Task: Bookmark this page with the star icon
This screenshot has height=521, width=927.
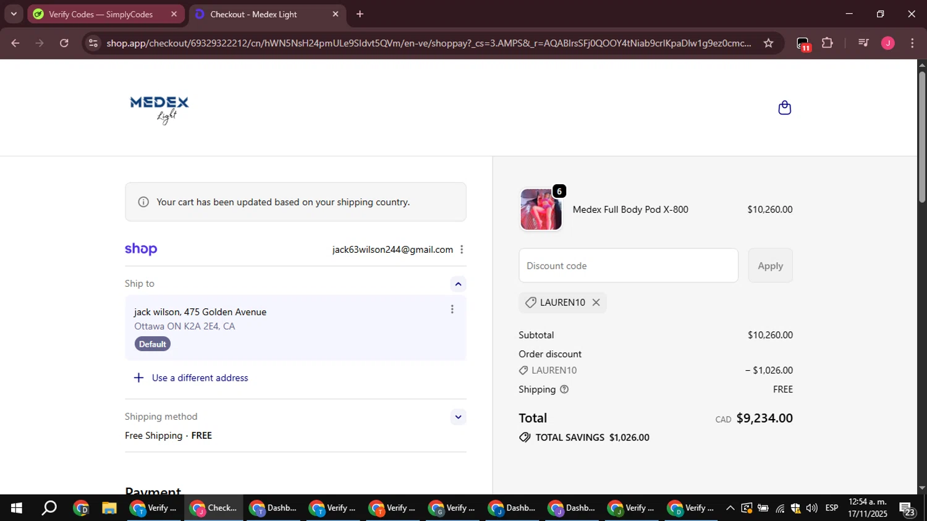Action: click(768, 43)
